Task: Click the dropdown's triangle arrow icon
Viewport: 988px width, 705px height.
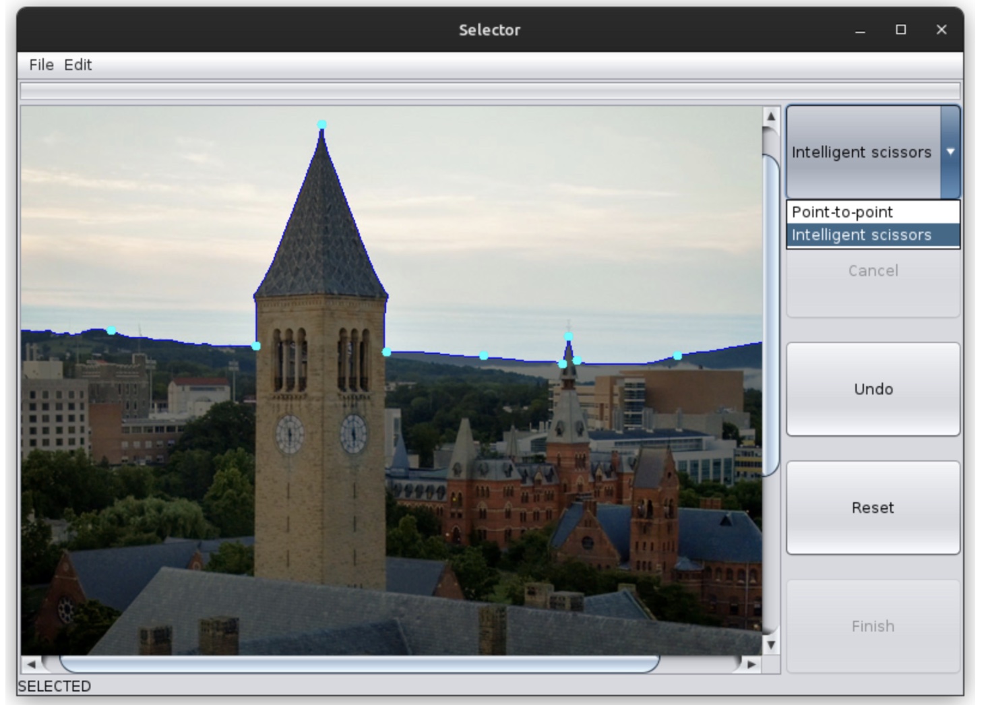Action: (951, 151)
